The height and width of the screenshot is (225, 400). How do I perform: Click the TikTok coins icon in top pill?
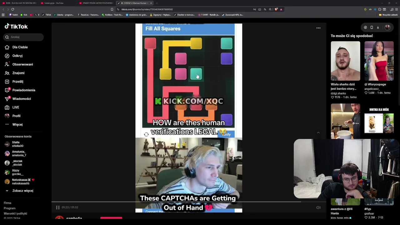(365, 27)
